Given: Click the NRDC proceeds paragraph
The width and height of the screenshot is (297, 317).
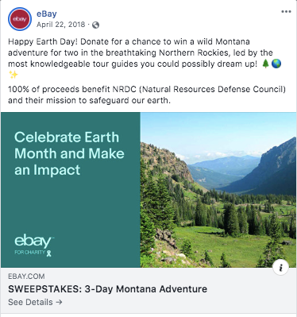Looking at the screenshot, I should pyautogui.click(x=147, y=95).
